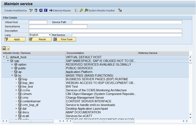Open the Lang. English dropdown
The width and height of the screenshot is (196, 126).
point(50,35)
